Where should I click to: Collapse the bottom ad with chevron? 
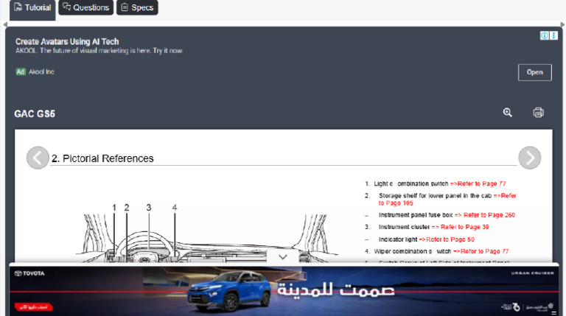pyautogui.click(x=283, y=257)
